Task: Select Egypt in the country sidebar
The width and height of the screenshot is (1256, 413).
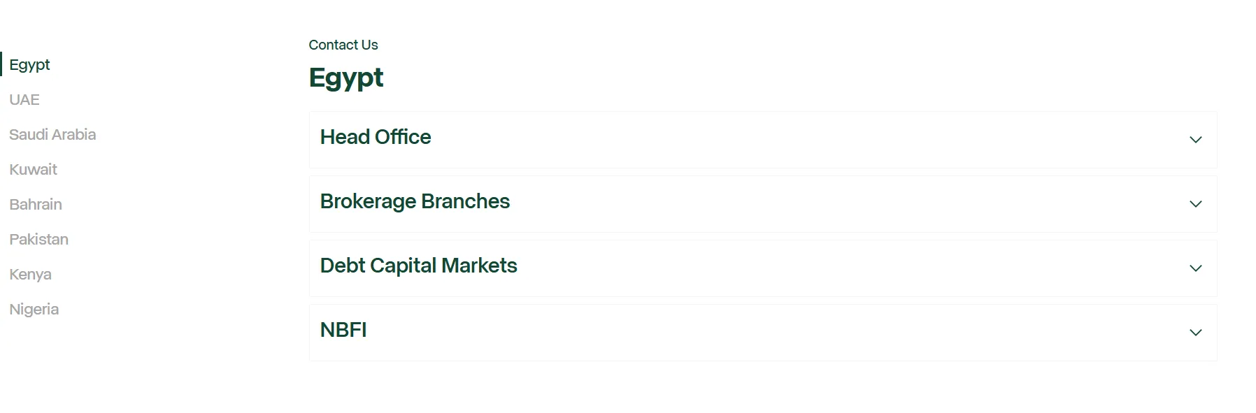Action: (x=29, y=65)
